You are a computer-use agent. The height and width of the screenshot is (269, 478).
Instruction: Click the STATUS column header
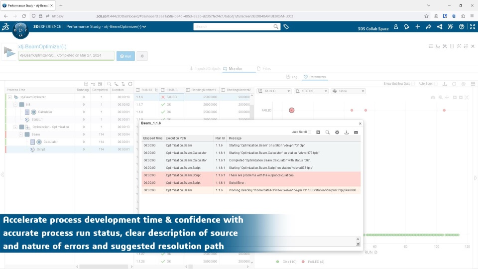(x=172, y=90)
